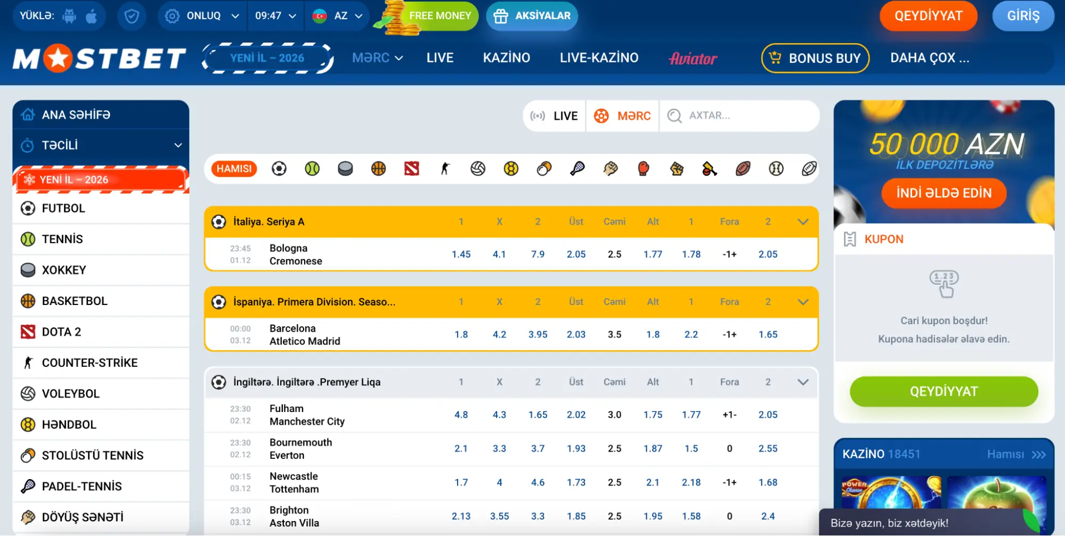Image resolution: width=1065 pixels, height=536 pixels.
Task: Filter events by basketball icon
Action: pyautogui.click(x=378, y=169)
